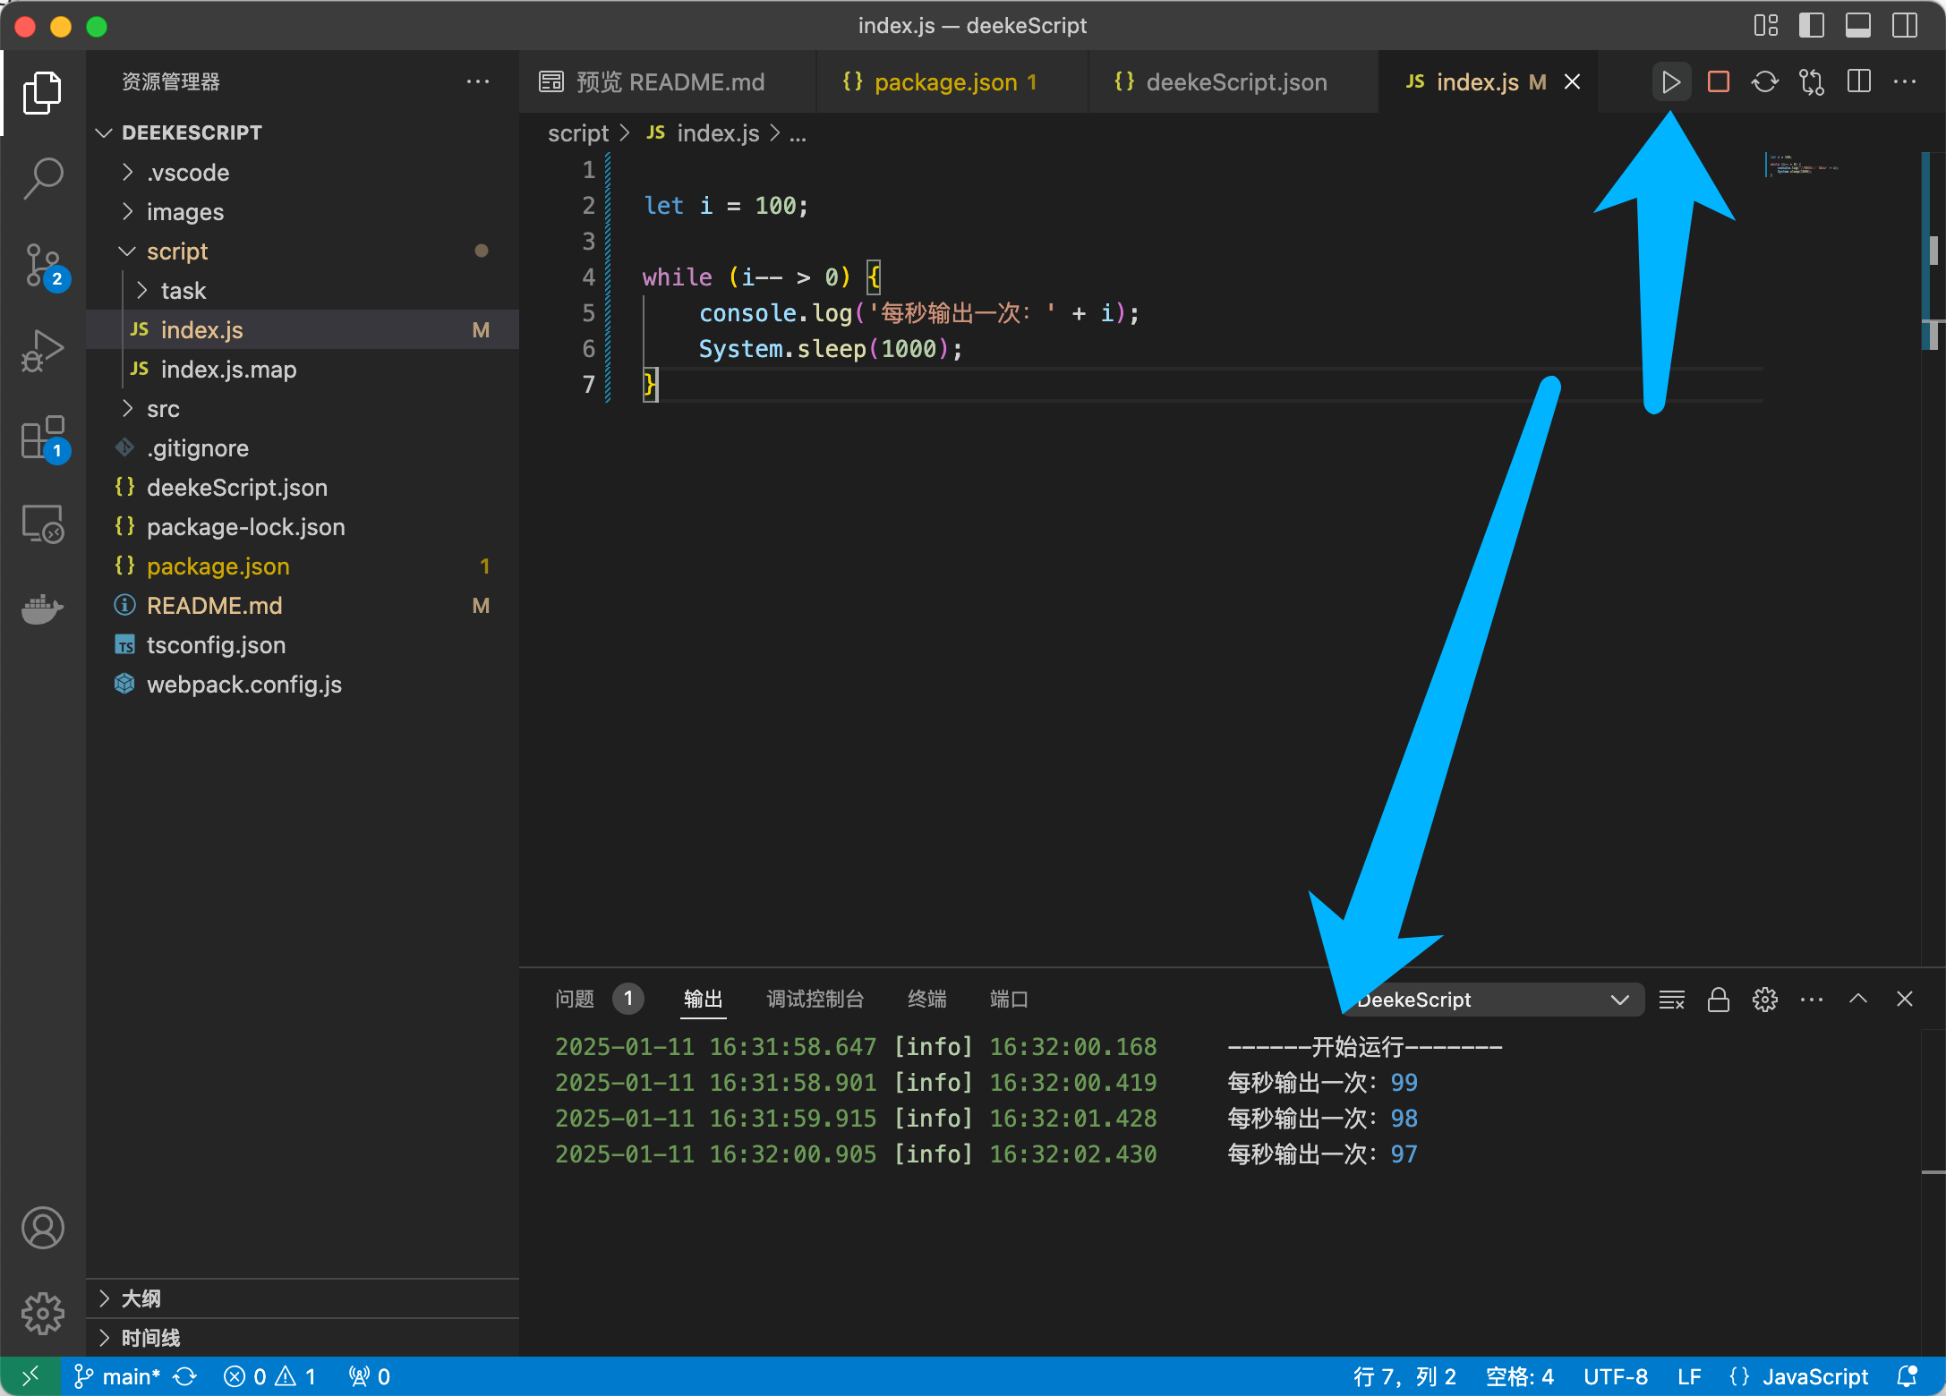
Task: Expand the images folder
Action: tap(185, 212)
